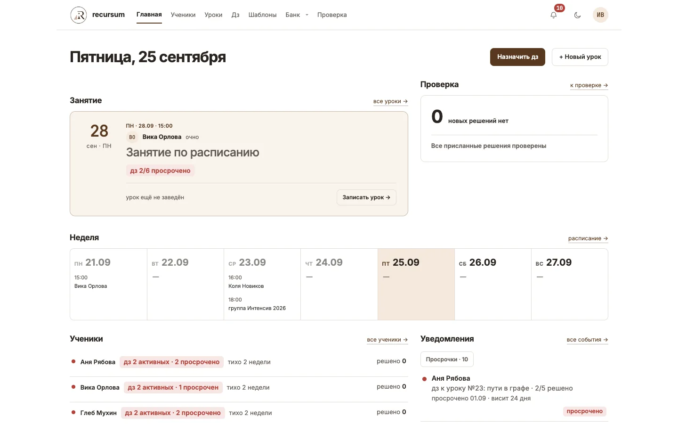Screen dimensions: 678x424
Task: Open the Шаблоны menu item
Action: [x=262, y=15]
